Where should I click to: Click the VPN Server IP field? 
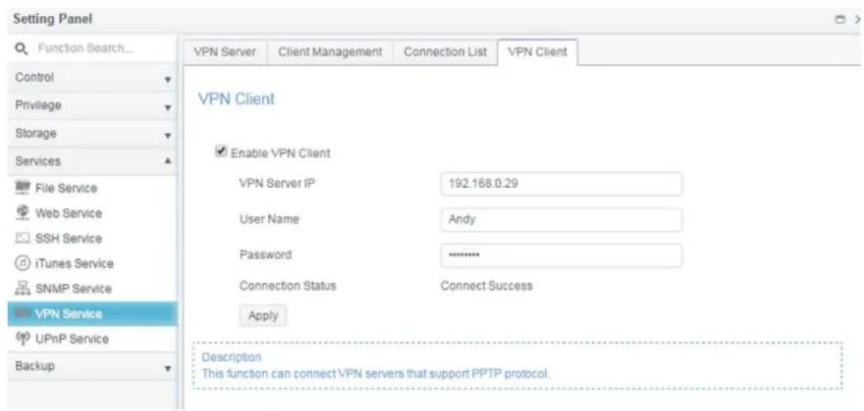tap(562, 184)
